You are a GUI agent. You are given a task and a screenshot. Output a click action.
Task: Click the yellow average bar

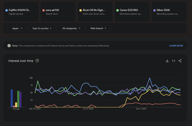point(16,105)
